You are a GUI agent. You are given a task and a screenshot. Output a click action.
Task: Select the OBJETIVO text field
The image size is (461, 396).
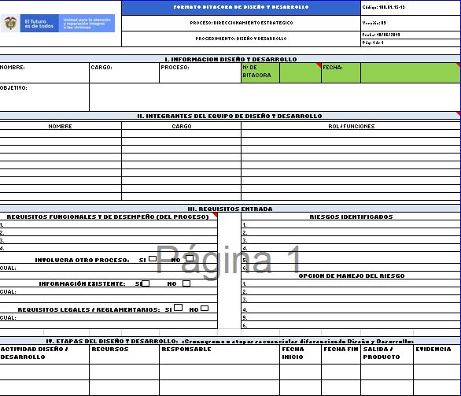coord(275,97)
